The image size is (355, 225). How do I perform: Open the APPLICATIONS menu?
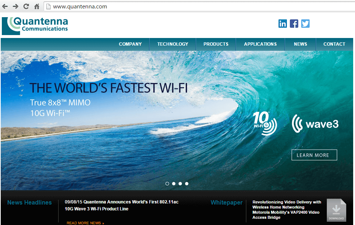click(x=260, y=44)
